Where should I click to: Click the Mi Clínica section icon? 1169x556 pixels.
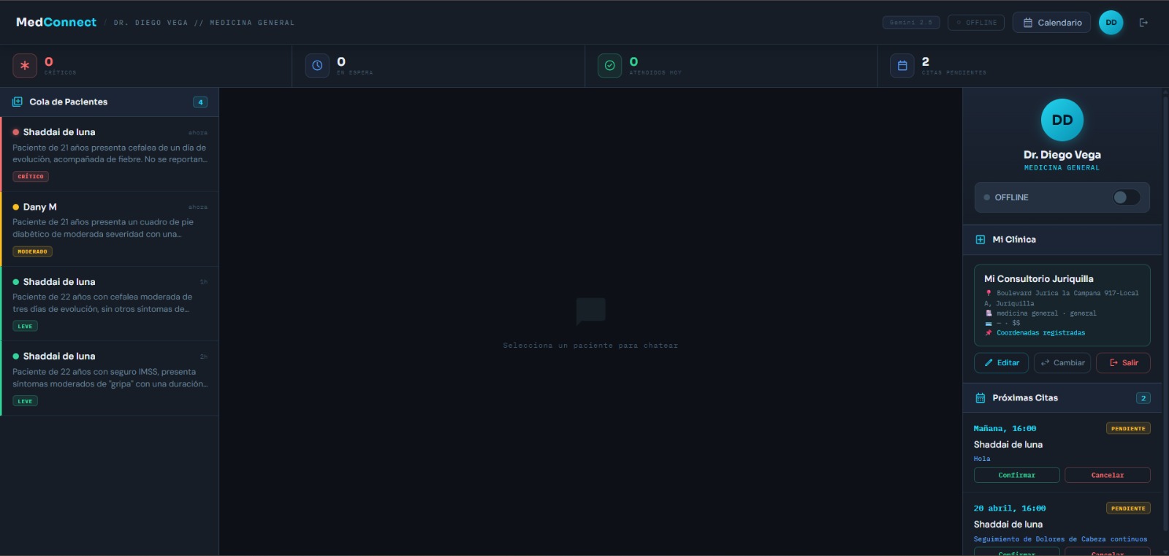(980, 240)
